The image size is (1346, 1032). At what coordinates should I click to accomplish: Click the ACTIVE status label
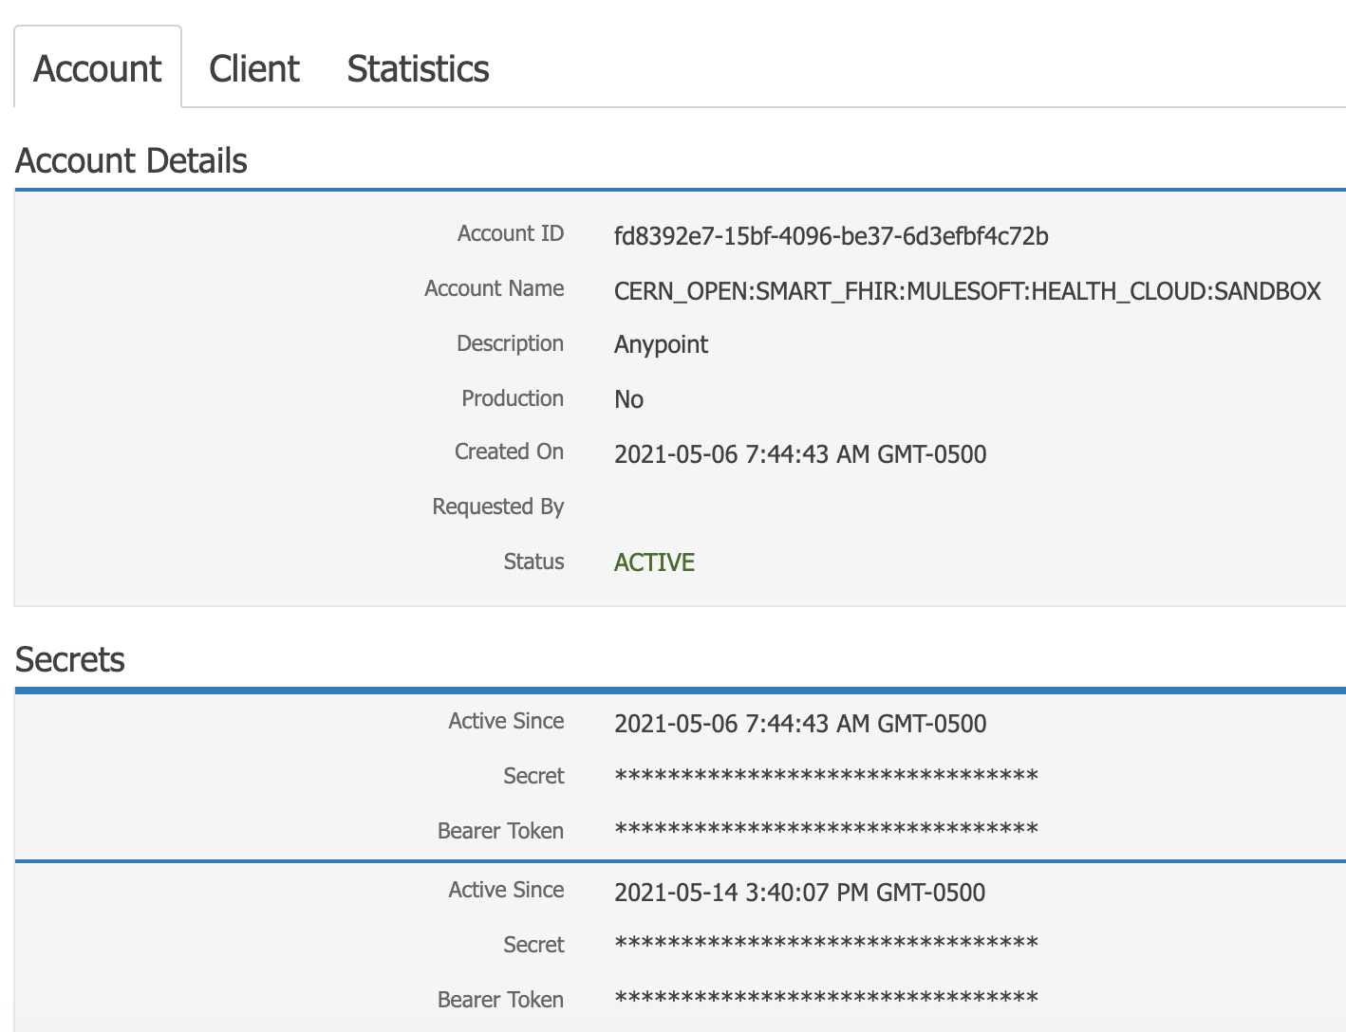(654, 562)
